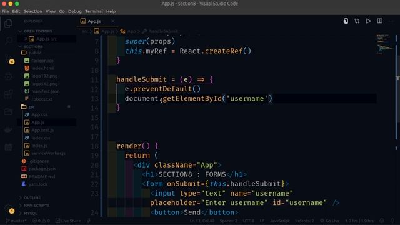Open the Explorer view in the activity bar

[x=8, y=24]
